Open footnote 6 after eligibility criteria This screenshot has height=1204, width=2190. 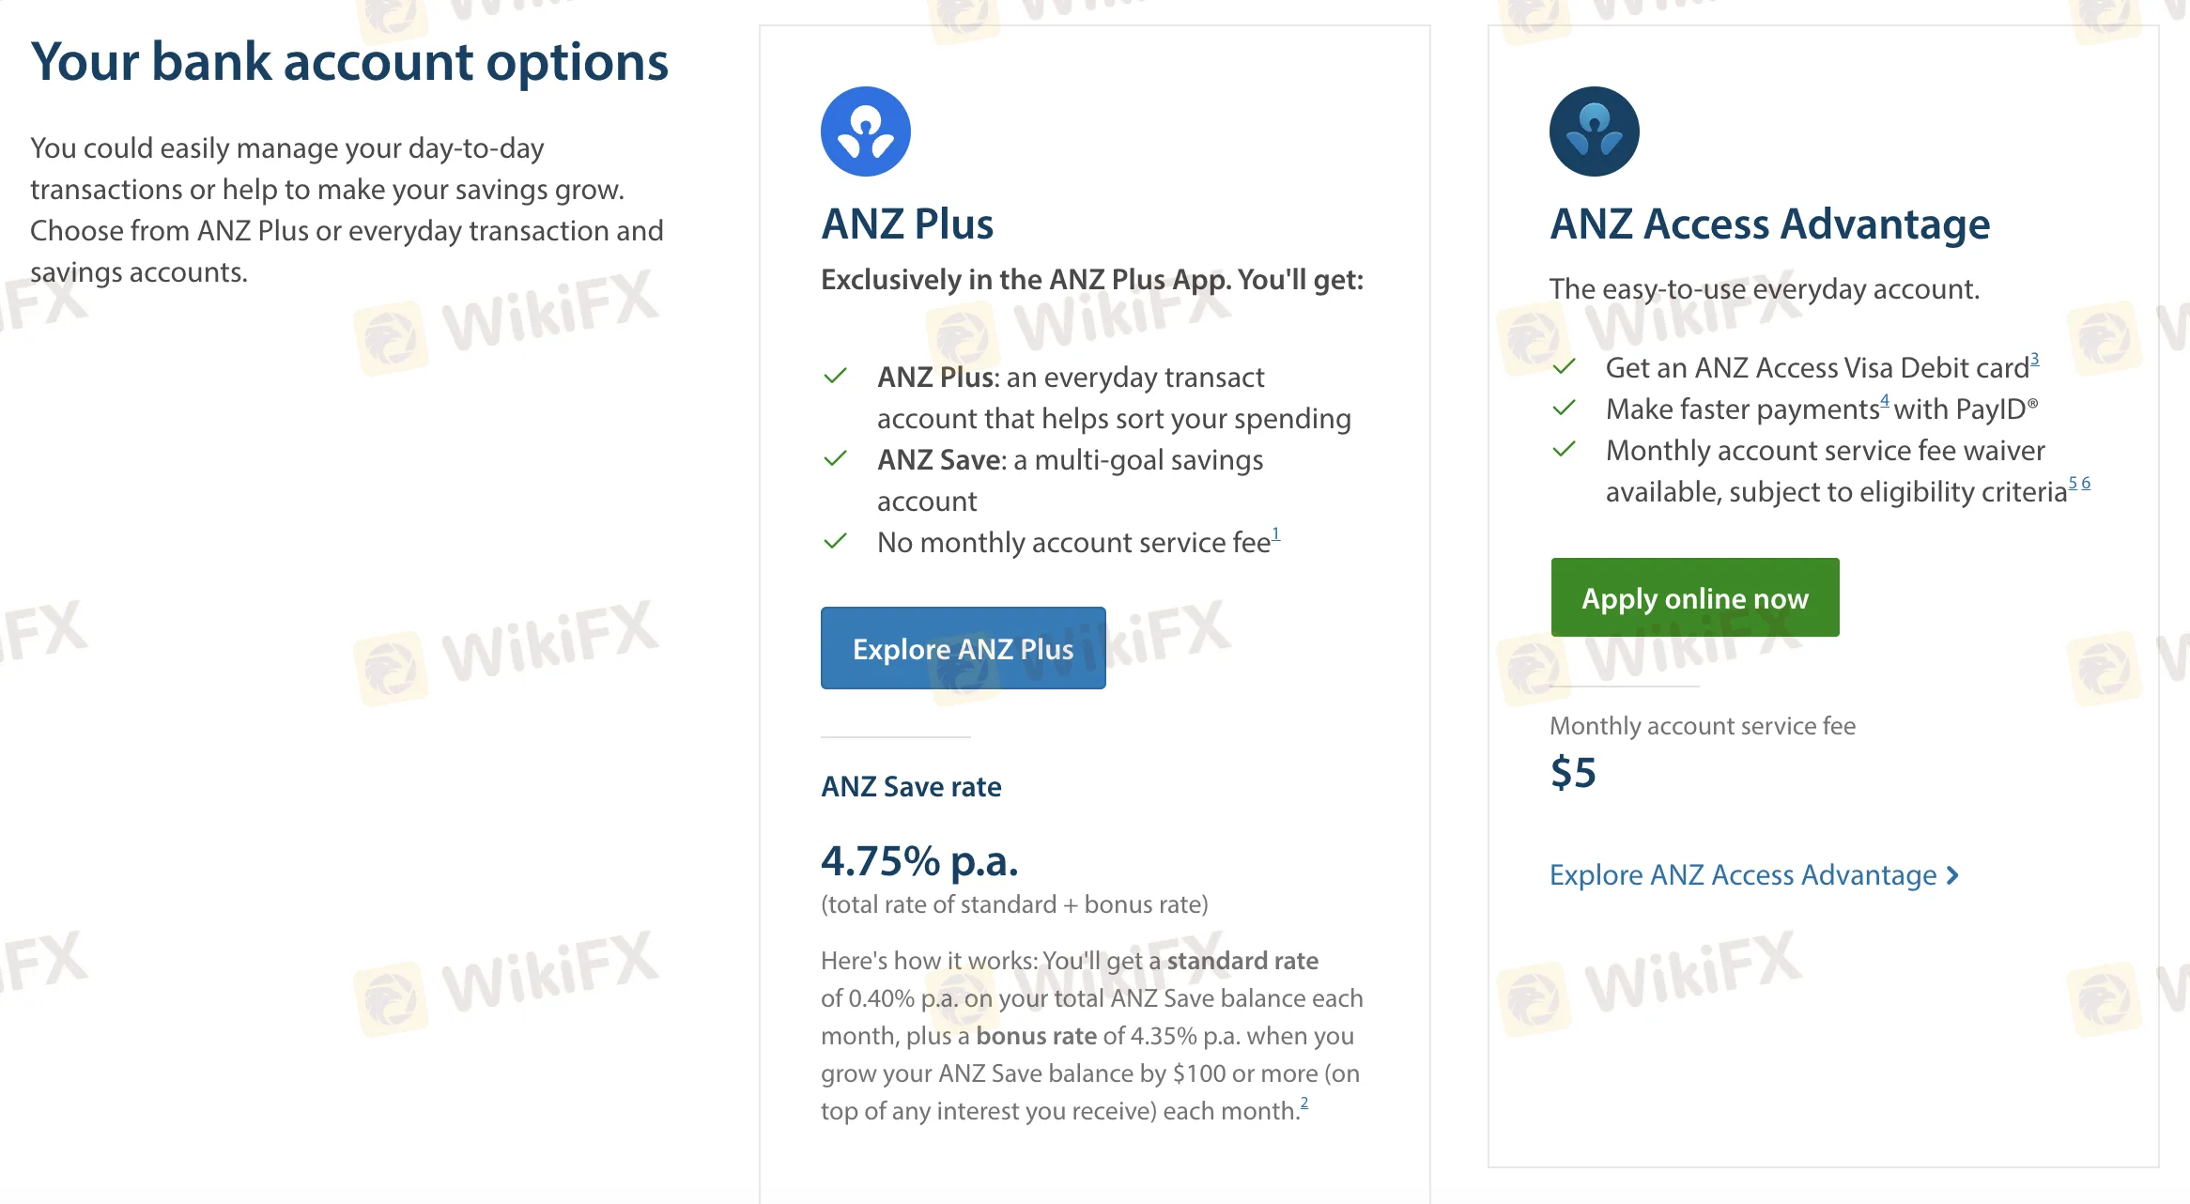pyautogui.click(x=2086, y=484)
